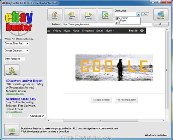Collapse the QuickLinks dropdown arrow
Screen dimensions: 173x140
138,14
